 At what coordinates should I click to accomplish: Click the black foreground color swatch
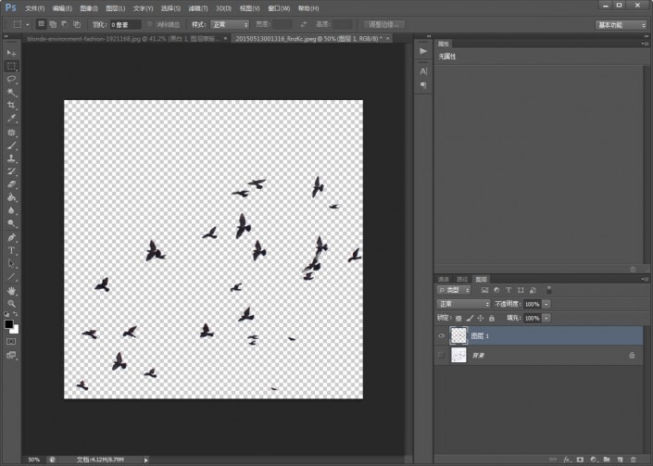(x=9, y=325)
